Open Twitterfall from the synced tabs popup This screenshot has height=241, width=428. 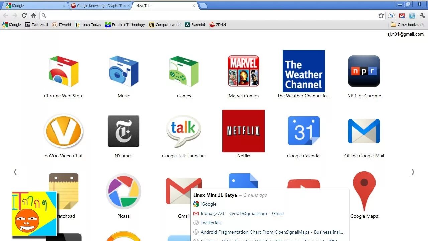click(207, 223)
